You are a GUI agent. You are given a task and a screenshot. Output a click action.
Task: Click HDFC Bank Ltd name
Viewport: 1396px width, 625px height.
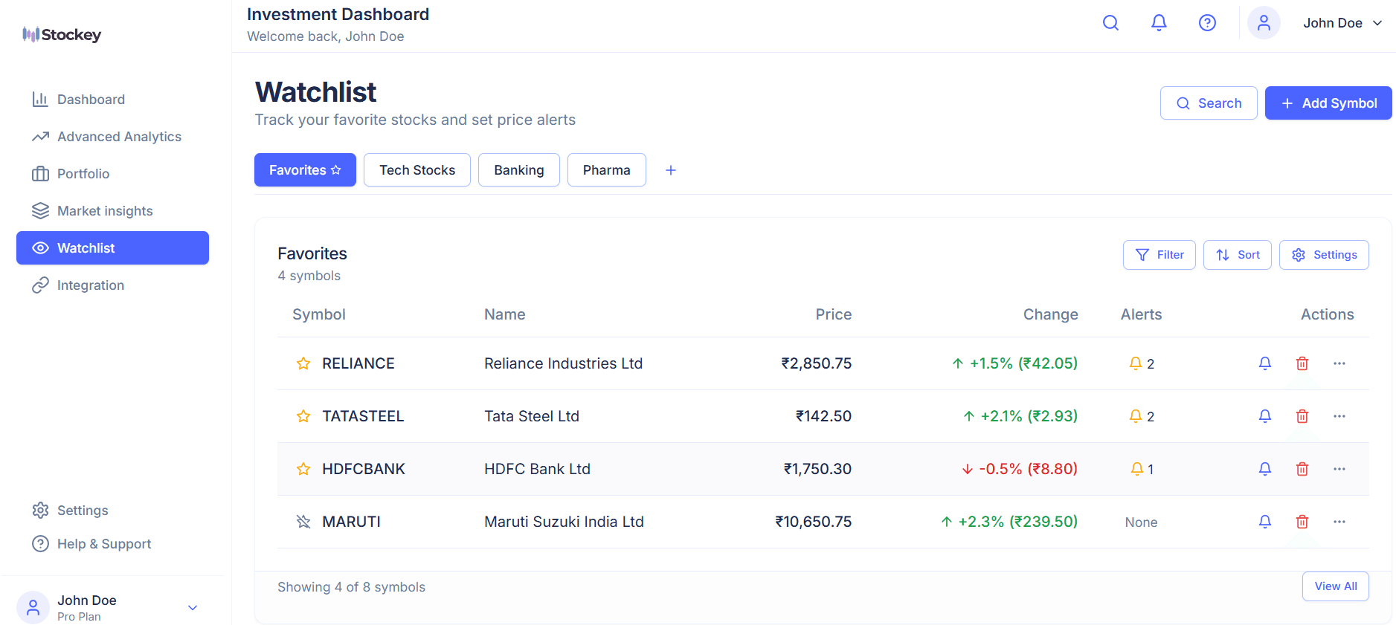pos(538,469)
